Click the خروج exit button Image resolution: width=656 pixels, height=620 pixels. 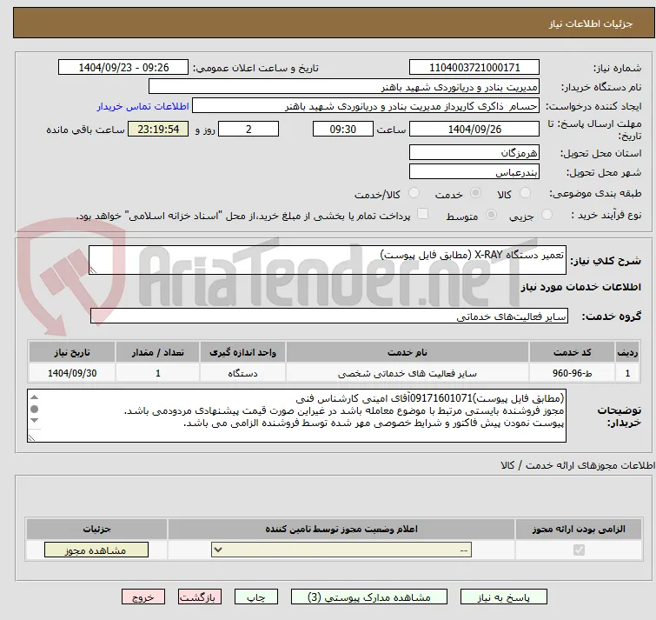tap(143, 597)
